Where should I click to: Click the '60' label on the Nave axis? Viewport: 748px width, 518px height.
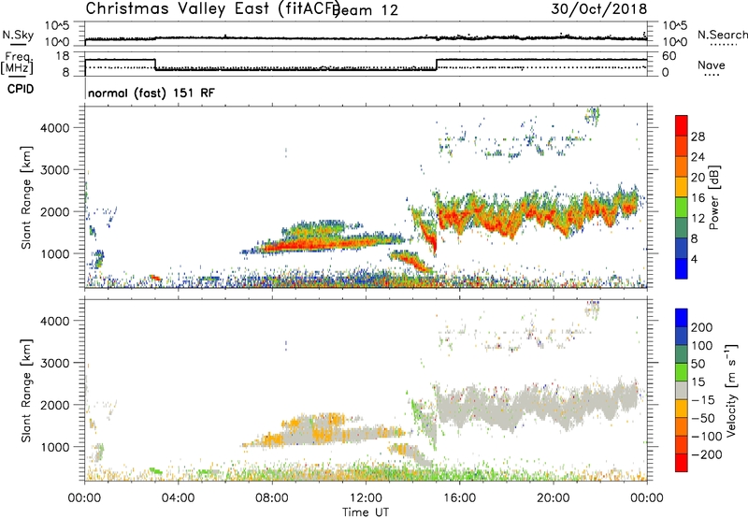[x=669, y=56]
